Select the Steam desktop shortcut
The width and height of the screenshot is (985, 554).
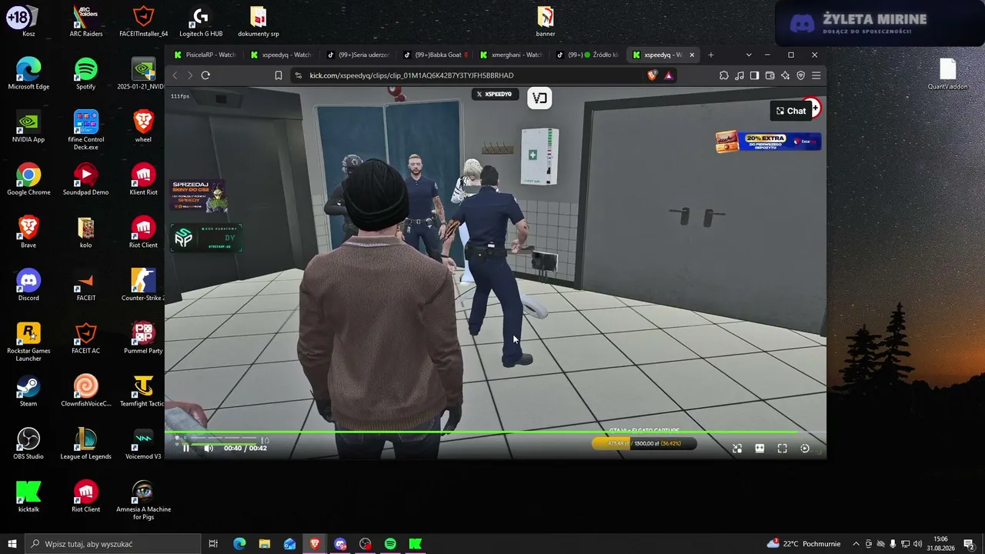28,391
